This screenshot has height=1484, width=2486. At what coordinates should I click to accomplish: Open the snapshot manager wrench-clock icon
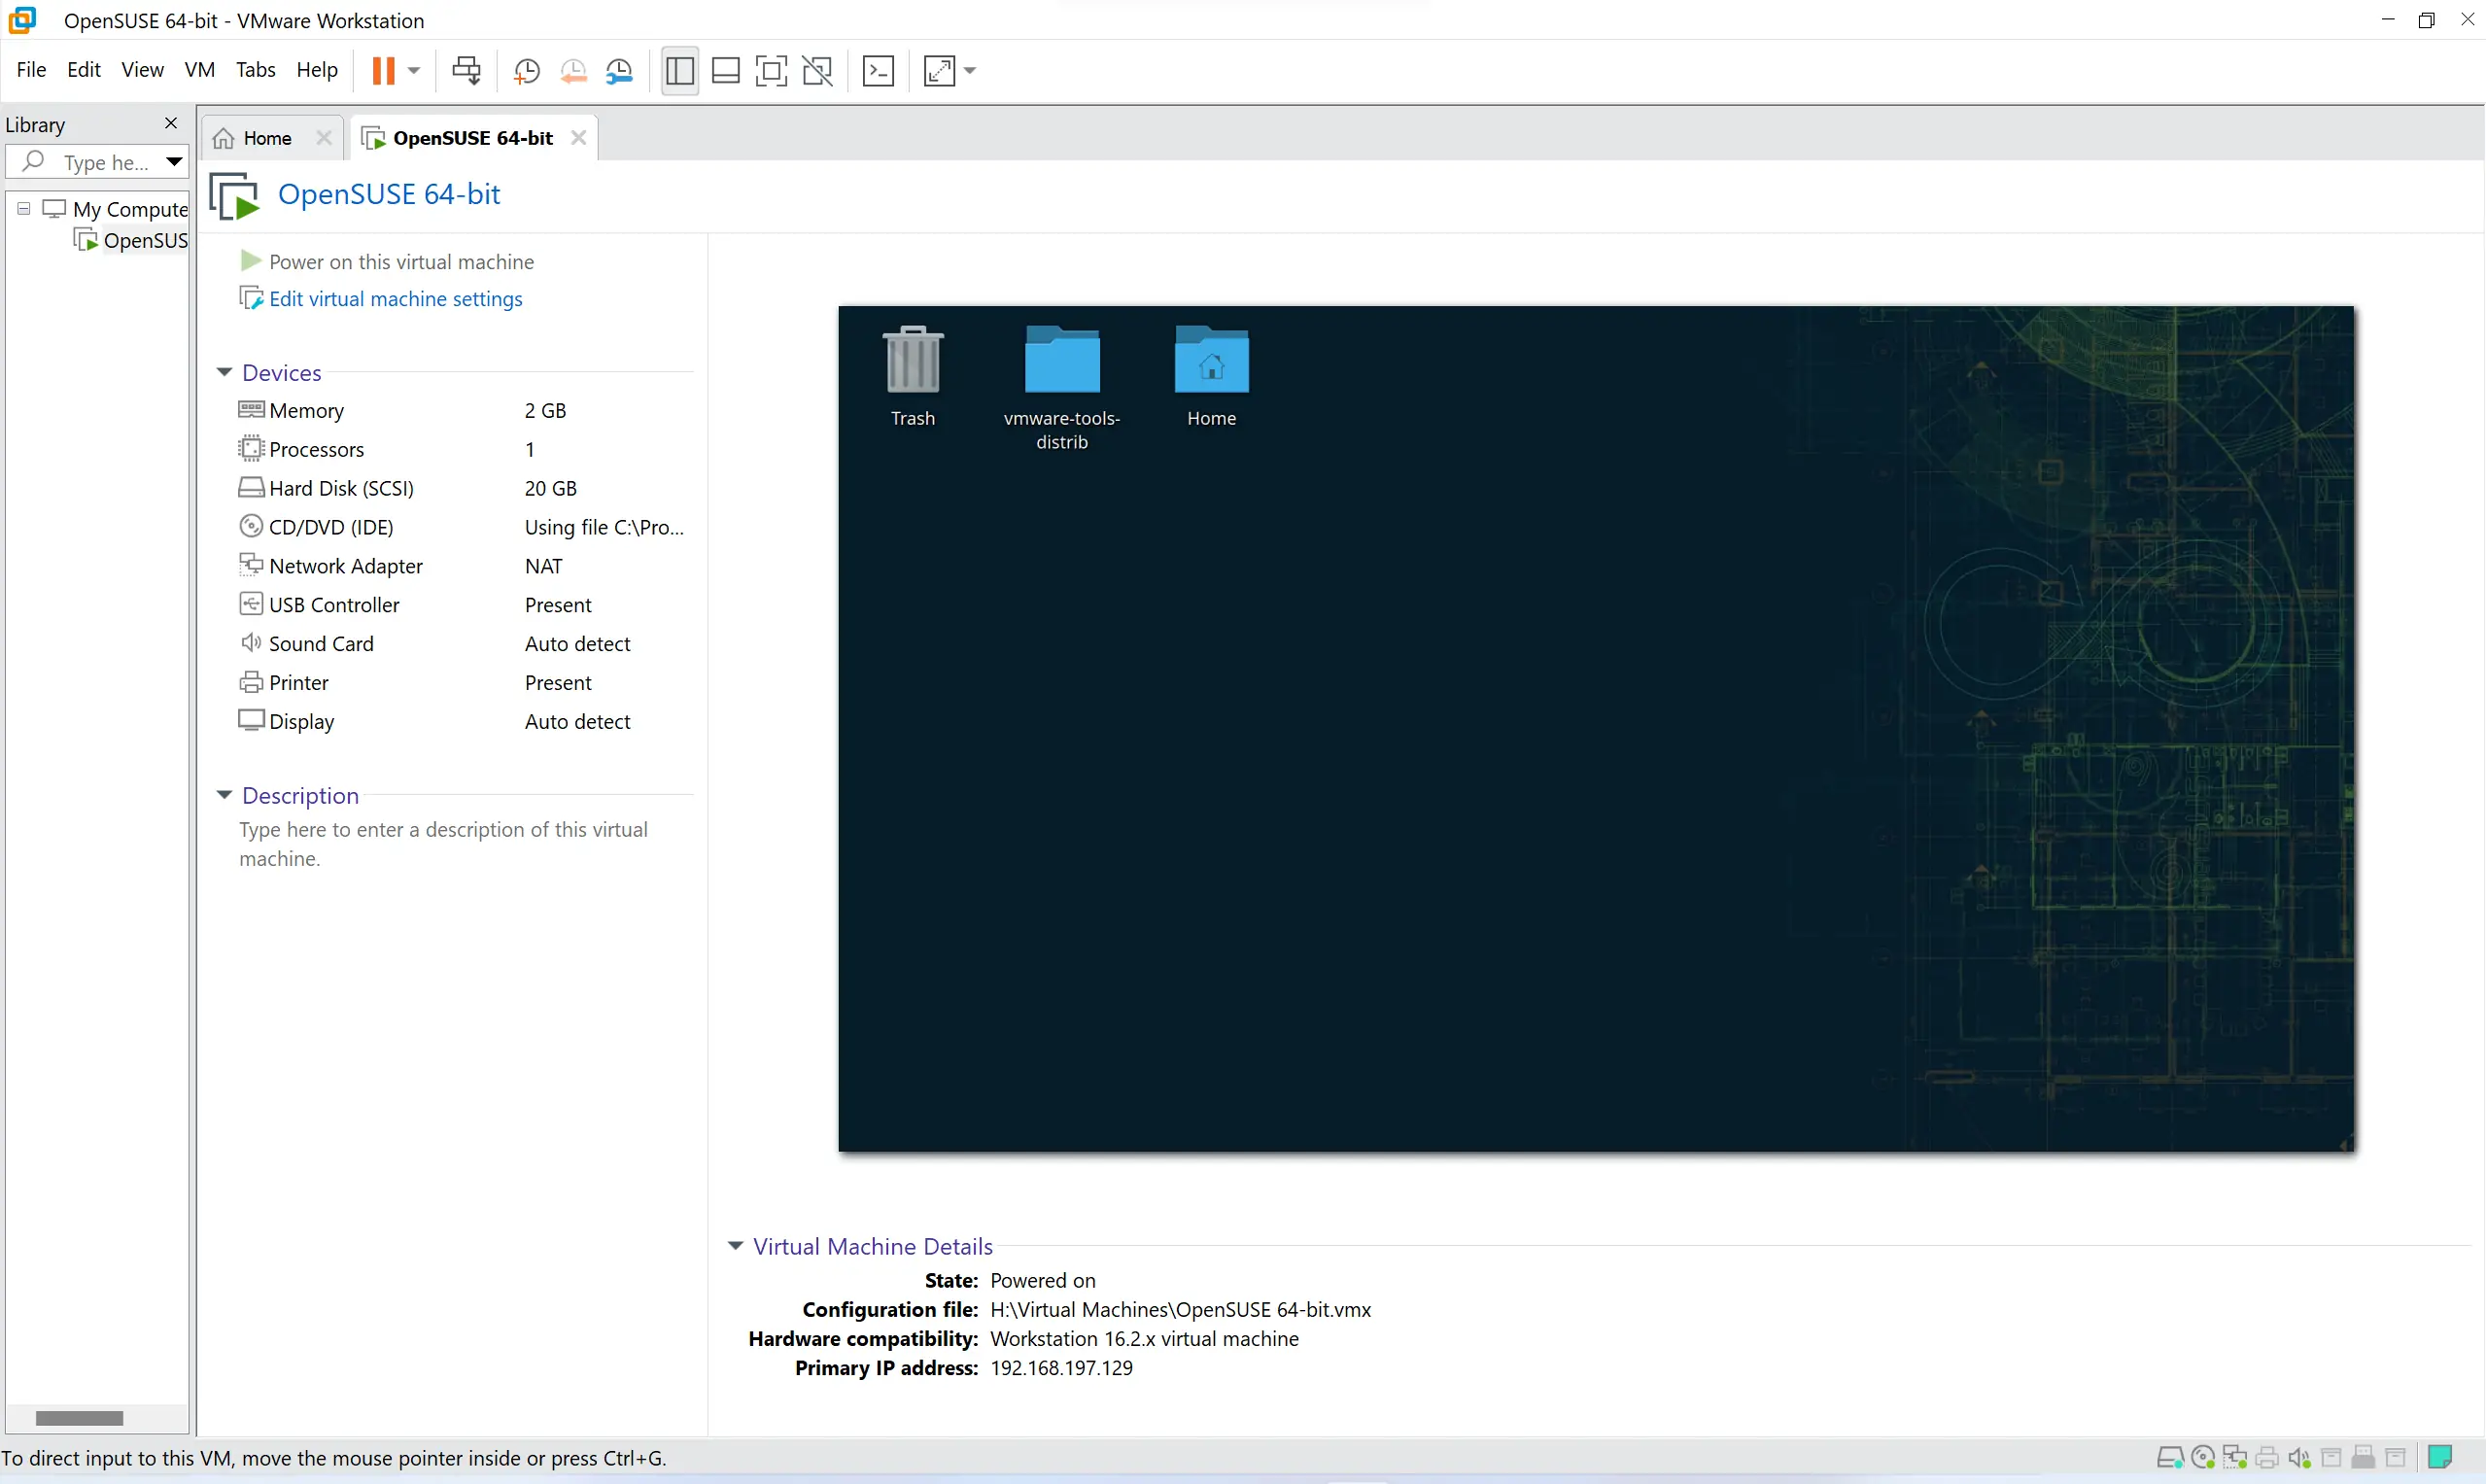pos(620,70)
